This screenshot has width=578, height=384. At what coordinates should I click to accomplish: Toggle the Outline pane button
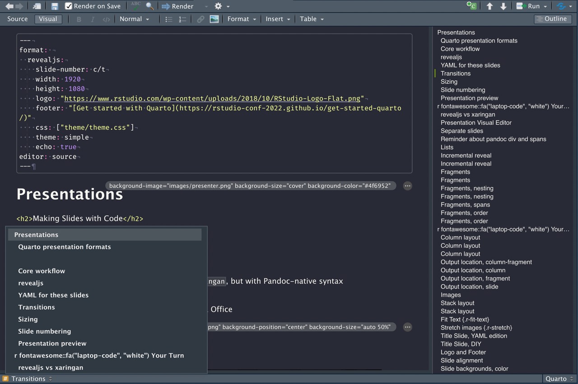tap(552, 19)
